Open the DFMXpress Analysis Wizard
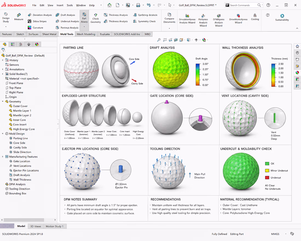 219,20
